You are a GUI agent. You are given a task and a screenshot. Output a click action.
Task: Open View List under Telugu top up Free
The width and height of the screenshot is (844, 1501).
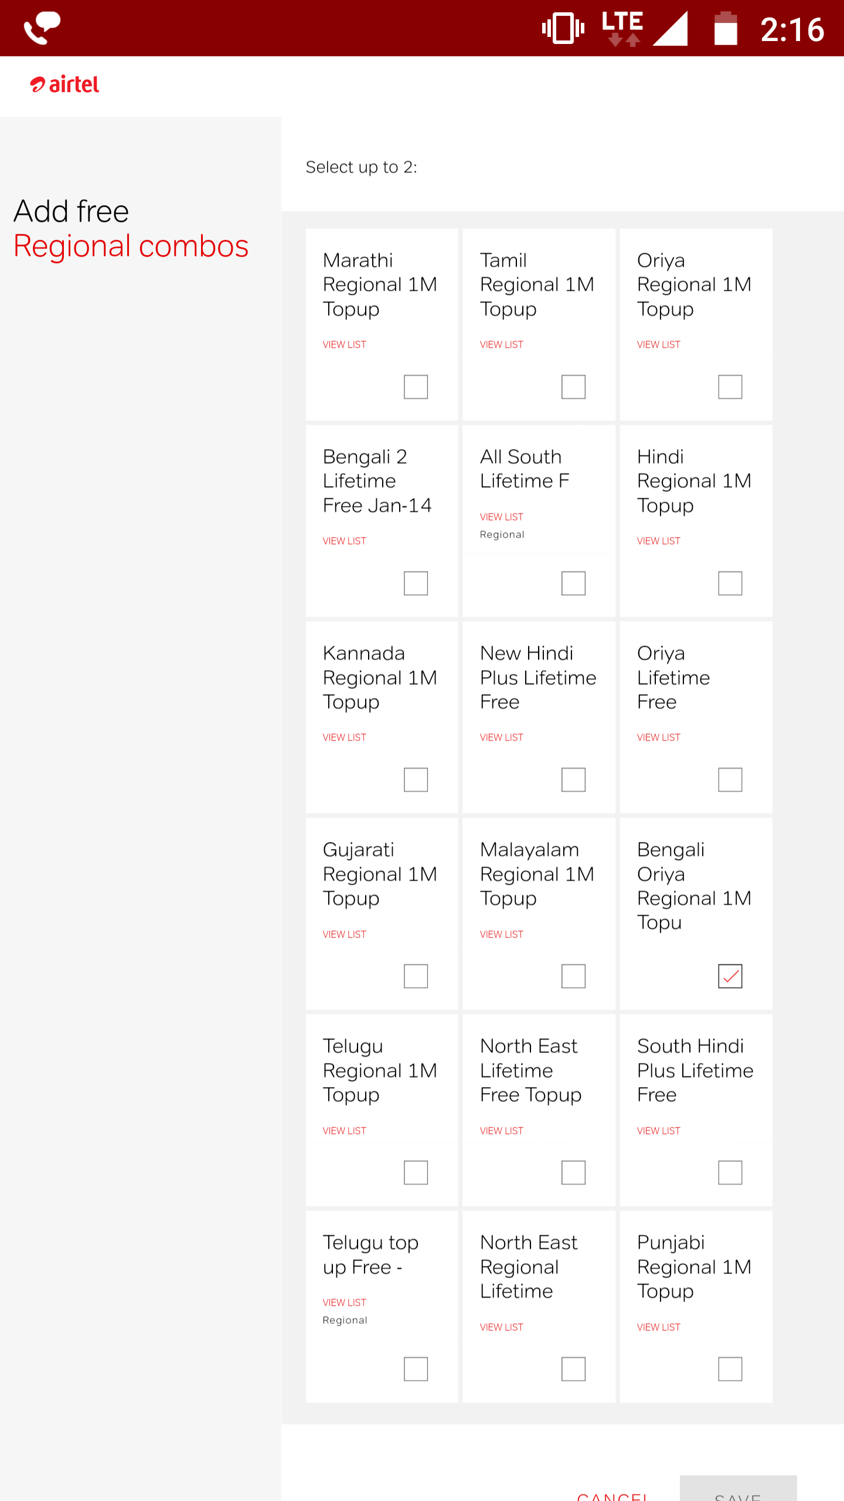coord(344,1303)
